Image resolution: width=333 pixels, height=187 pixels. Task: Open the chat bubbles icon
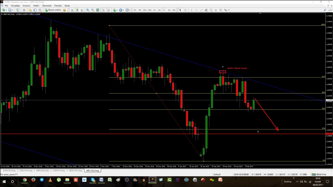pos(330,10)
